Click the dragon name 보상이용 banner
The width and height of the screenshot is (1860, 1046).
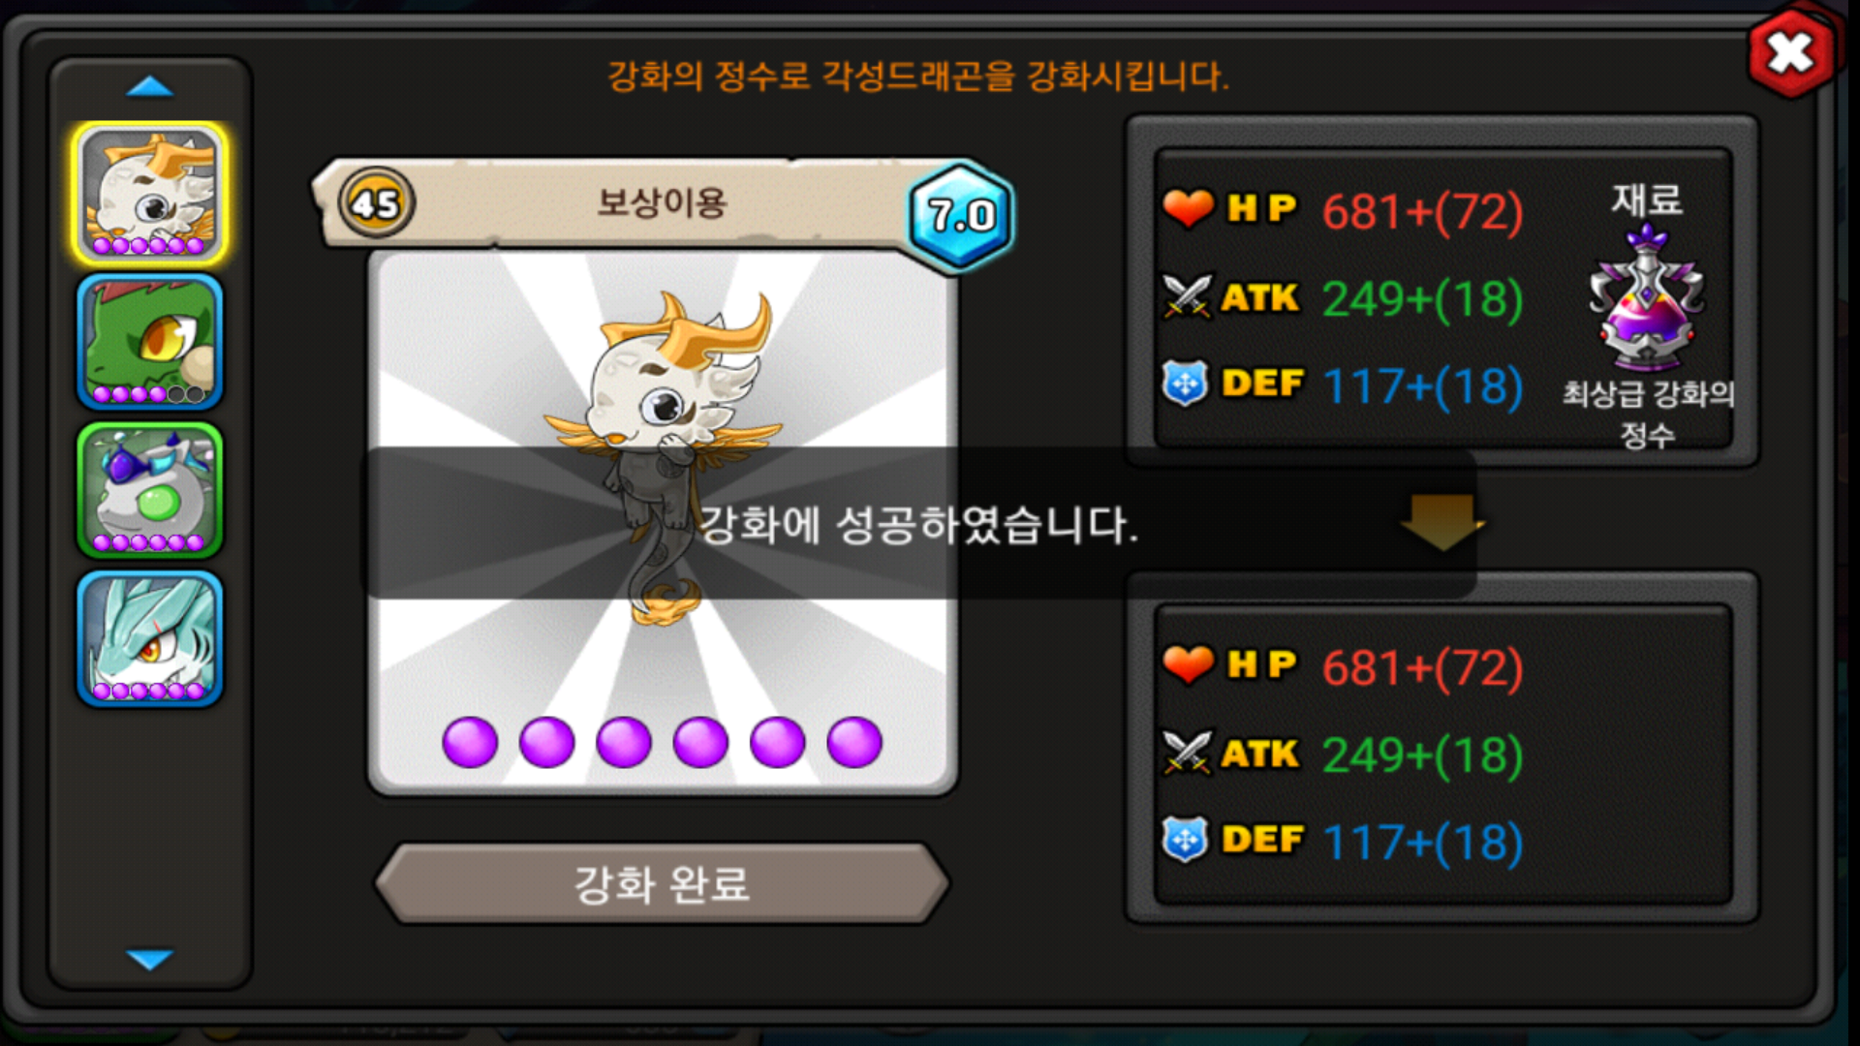[x=662, y=202]
